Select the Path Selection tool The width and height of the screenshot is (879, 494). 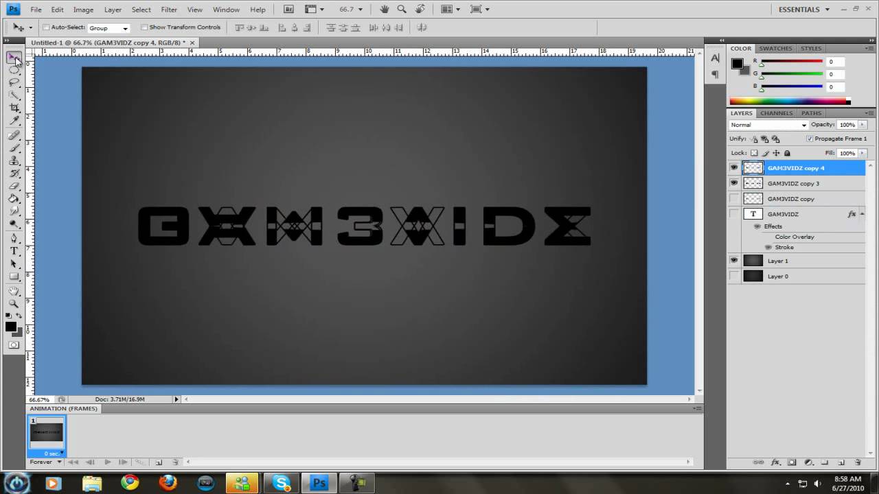pos(14,263)
